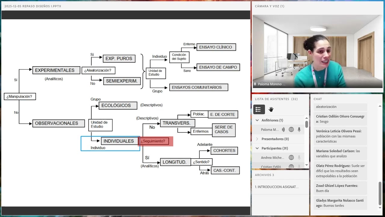Click Mariana Soledad Carlson's chat message
385x217 pixels.
(x=341, y=153)
